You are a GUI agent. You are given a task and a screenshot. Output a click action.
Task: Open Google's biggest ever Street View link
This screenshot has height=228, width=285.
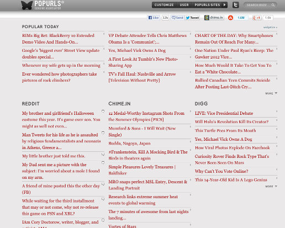[x=61, y=54]
